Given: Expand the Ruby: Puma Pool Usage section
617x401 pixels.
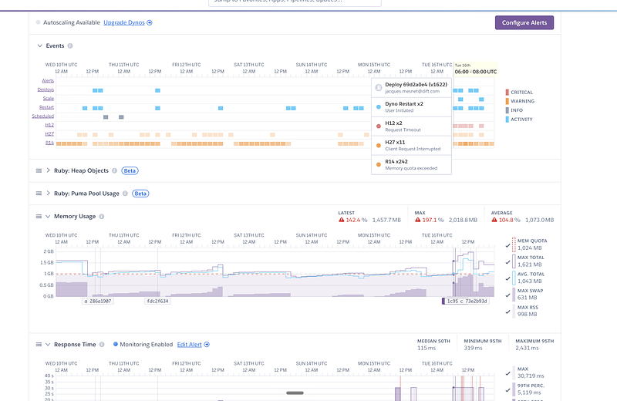Looking at the screenshot, I should click(48, 194).
